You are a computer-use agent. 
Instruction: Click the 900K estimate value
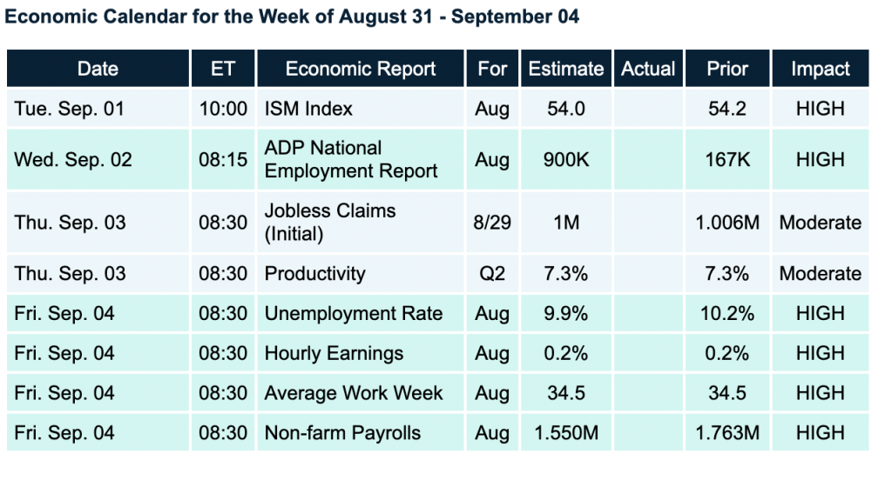(565, 160)
